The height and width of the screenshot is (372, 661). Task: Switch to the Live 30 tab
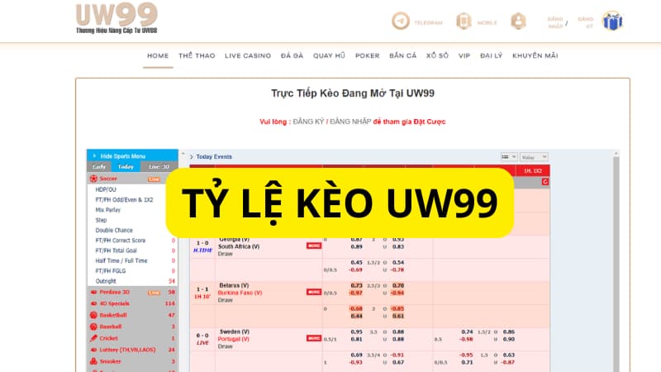(x=159, y=167)
